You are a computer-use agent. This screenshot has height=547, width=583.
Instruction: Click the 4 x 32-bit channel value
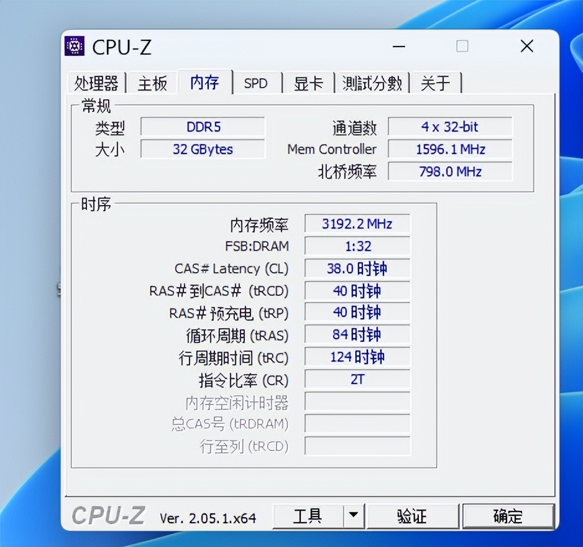450,127
